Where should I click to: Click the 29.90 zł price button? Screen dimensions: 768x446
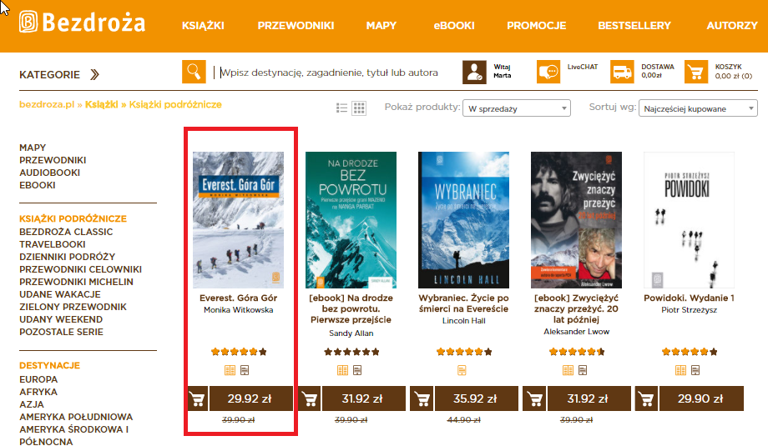coord(701,398)
